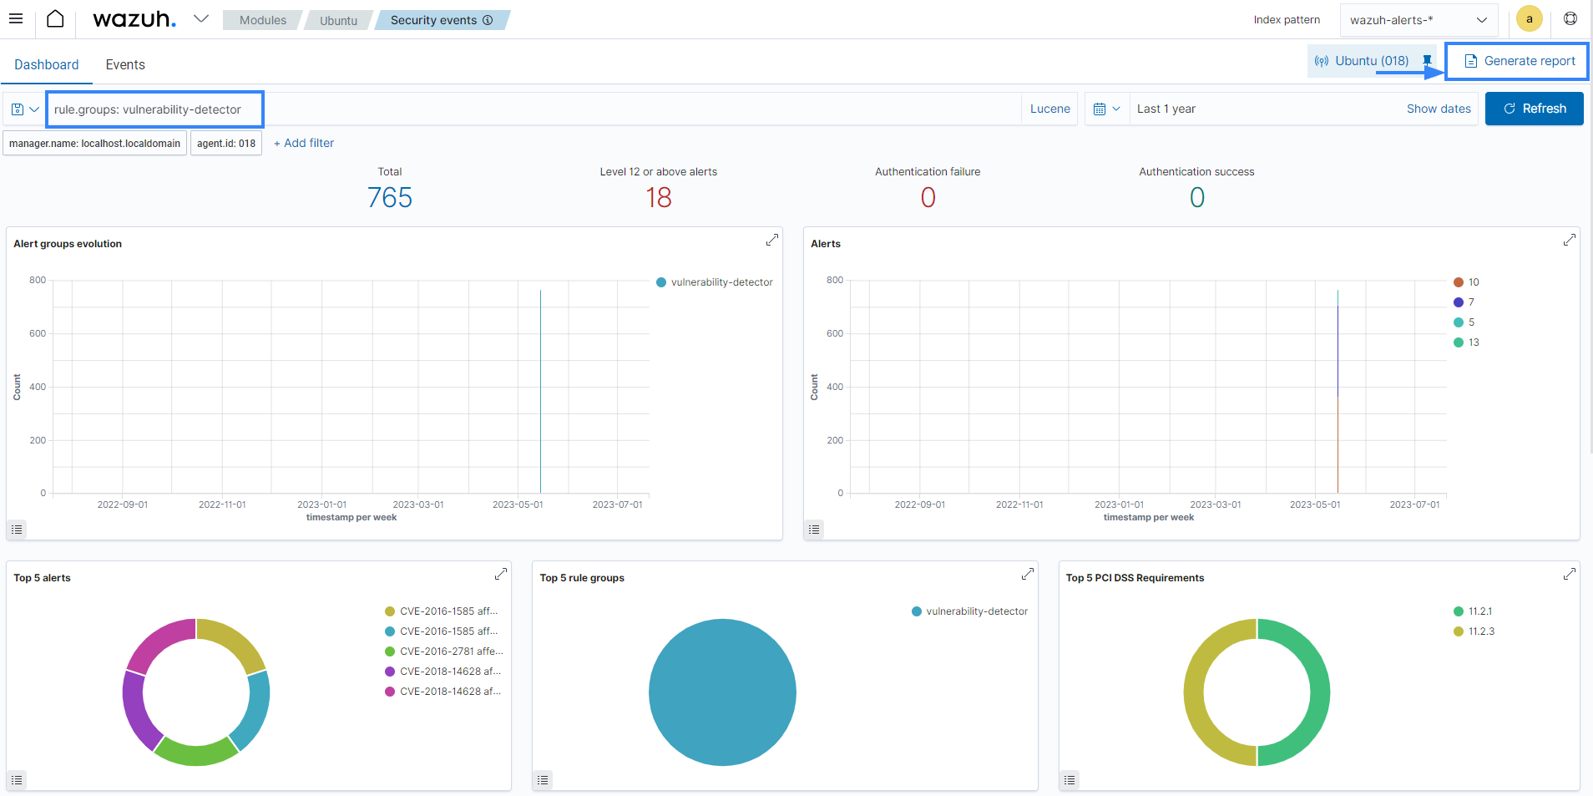Expand the Alerts chart to fullscreen
Screen dimensions: 1593x796
tap(1569, 241)
